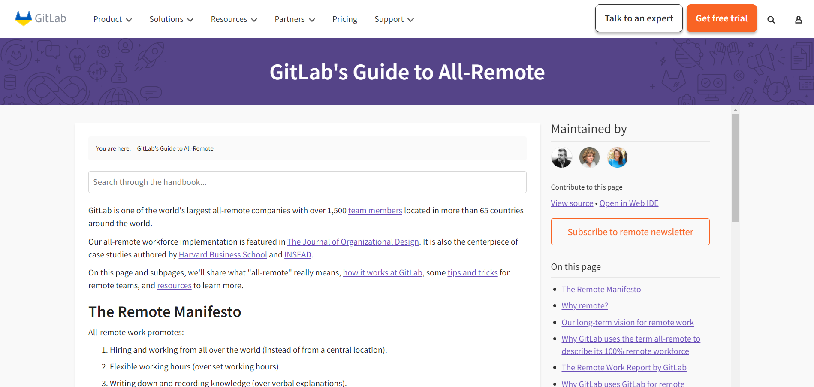Click the user account icon
This screenshot has height=387, width=814.
click(x=798, y=20)
